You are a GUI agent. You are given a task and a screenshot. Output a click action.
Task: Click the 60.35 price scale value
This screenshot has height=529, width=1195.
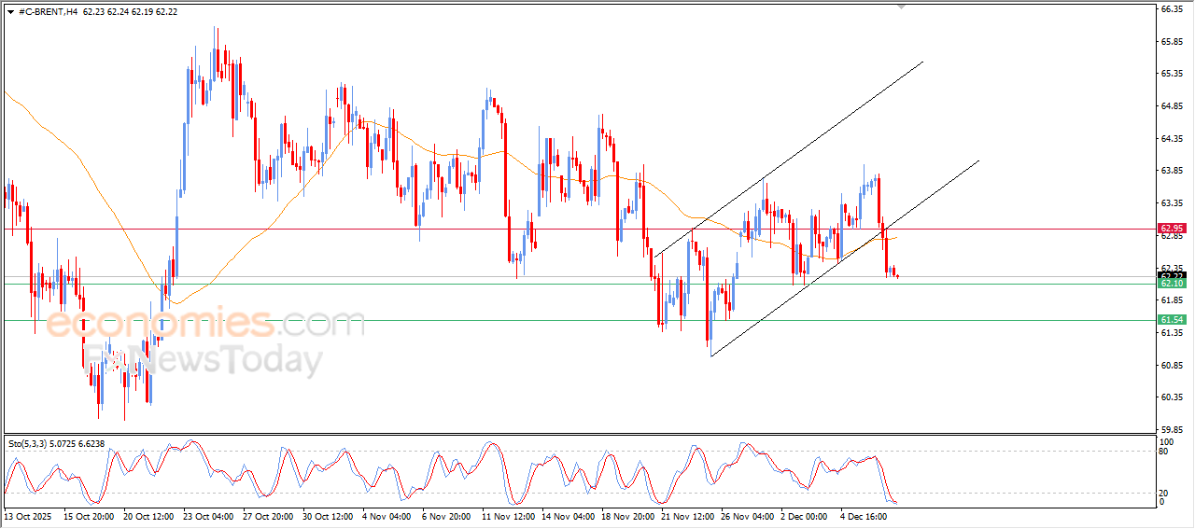point(1171,397)
